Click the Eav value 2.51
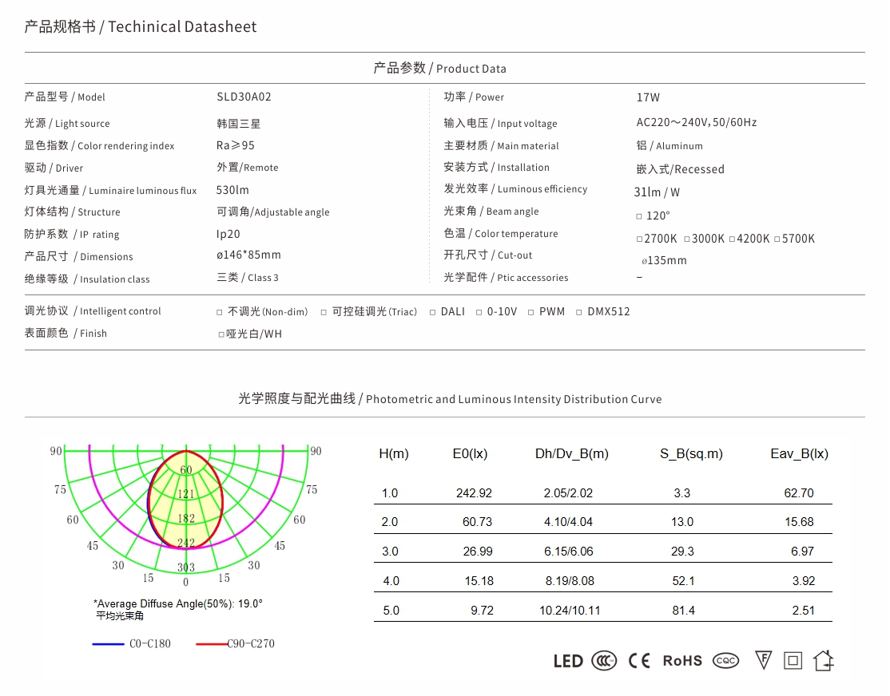The image size is (890, 696). pyautogui.click(x=803, y=611)
